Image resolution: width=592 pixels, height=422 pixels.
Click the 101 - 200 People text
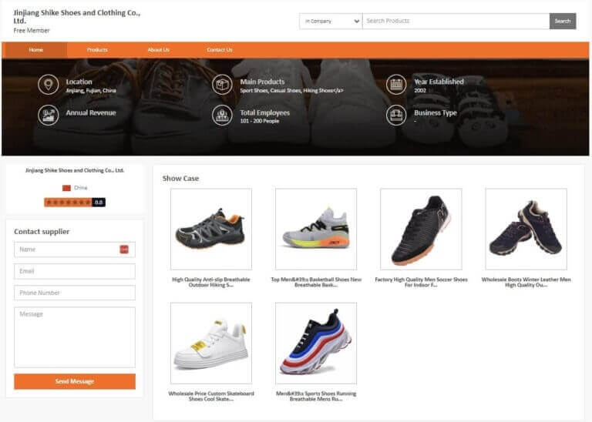(259, 121)
